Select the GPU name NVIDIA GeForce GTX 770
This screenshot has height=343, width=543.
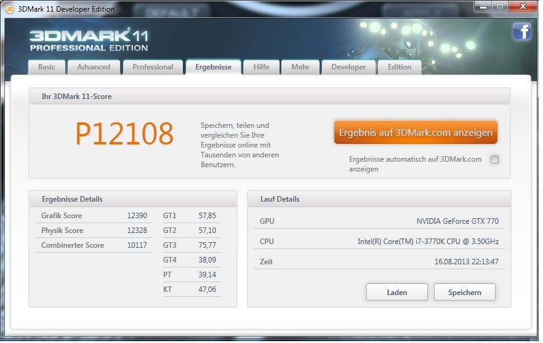click(457, 221)
